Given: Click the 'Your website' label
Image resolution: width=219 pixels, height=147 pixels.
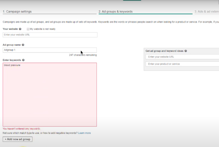Looking at the screenshot, I should click(10, 29).
